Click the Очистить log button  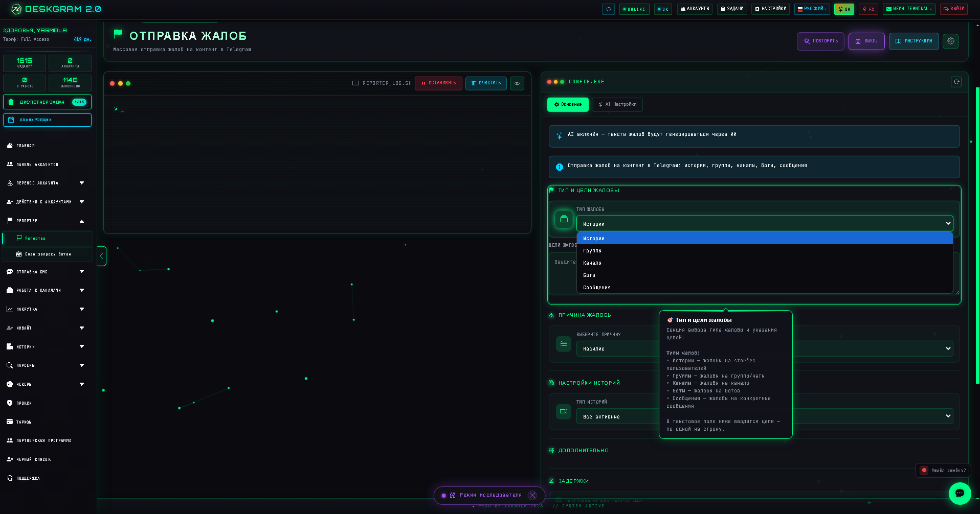tap(486, 83)
